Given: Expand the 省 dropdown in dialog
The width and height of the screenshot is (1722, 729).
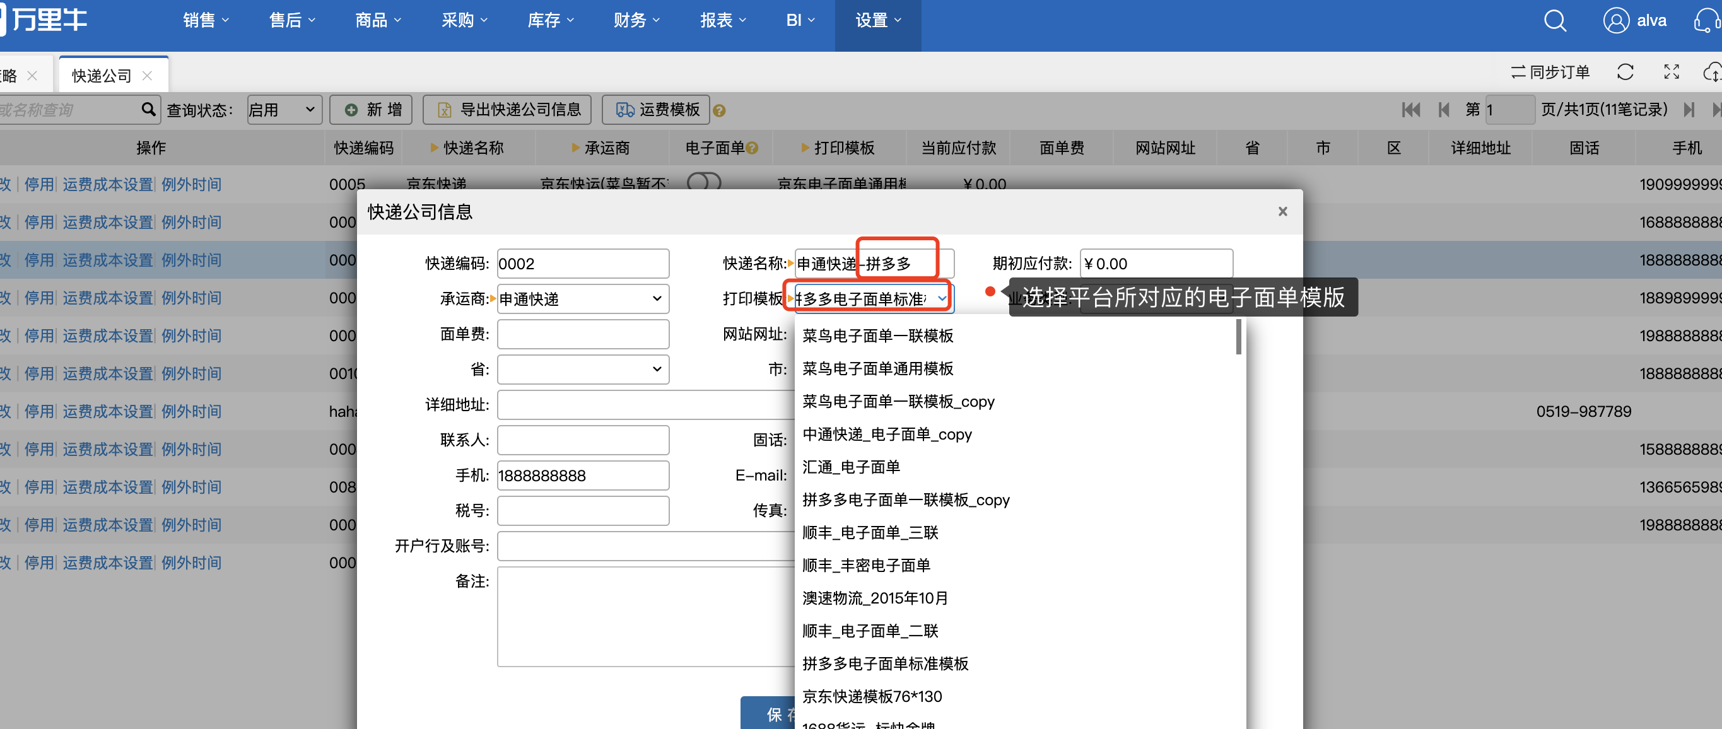Looking at the screenshot, I should click(x=582, y=369).
